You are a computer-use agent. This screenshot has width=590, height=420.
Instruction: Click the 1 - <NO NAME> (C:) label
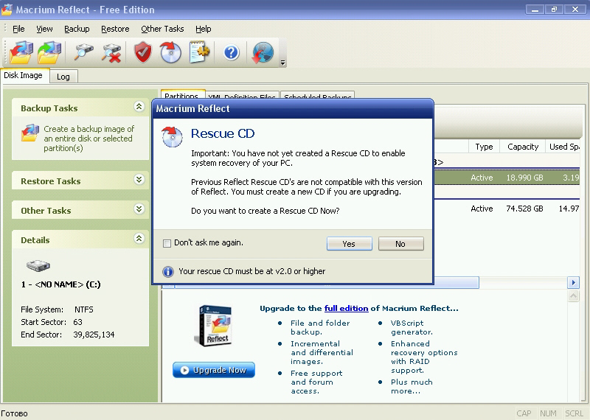61,284
